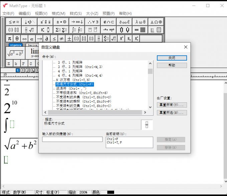227x196 pixels.
Task: Open the integral templates palette
Action: [x=77, y=30]
